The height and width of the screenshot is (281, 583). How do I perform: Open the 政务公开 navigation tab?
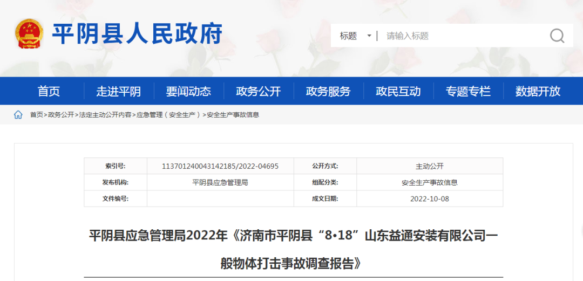259,91
